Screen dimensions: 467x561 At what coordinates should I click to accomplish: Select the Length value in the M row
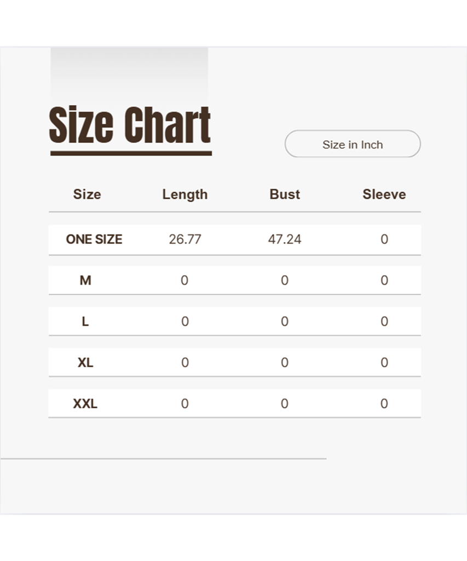(185, 280)
